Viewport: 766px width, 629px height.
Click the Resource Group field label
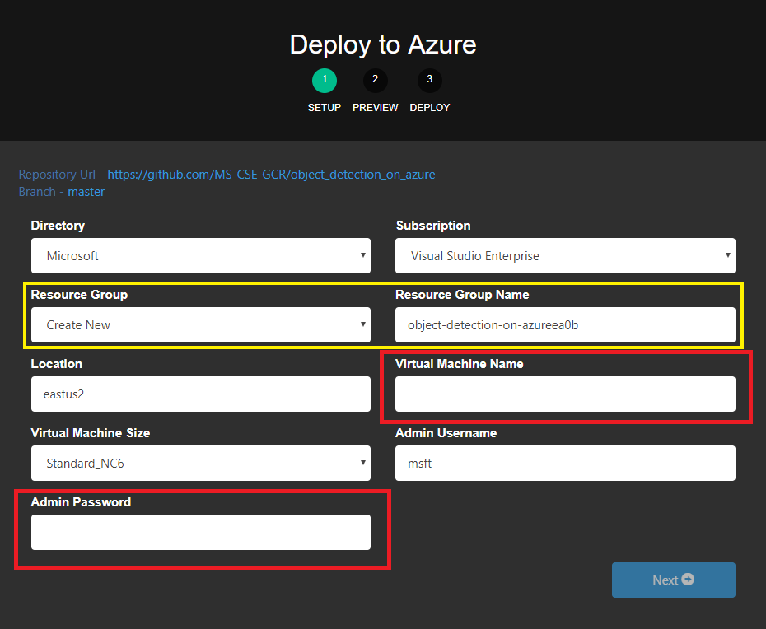click(79, 295)
